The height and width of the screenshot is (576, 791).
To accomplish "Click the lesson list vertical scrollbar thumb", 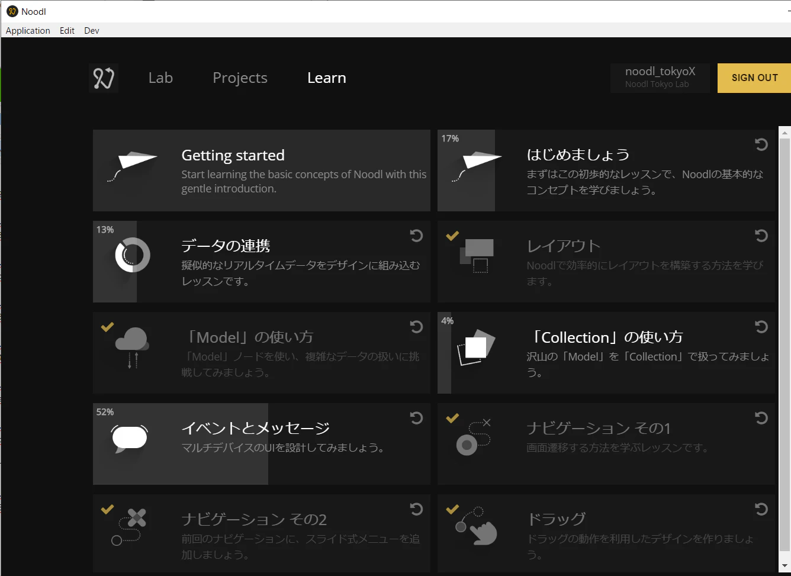I will click(x=784, y=343).
